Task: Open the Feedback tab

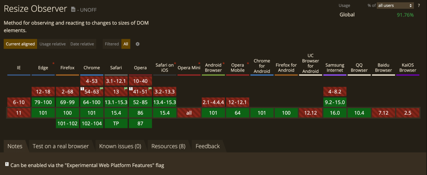Action: (x=208, y=146)
